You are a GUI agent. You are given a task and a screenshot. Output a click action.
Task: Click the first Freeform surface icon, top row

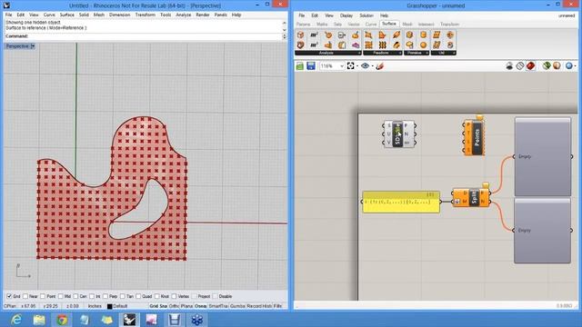pyautogui.click(x=368, y=35)
